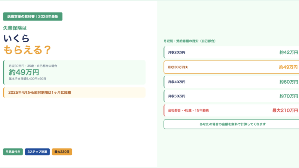Select the 月収20万円 row
The width and height of the screenshot is (299, 168).
(231, 52)
